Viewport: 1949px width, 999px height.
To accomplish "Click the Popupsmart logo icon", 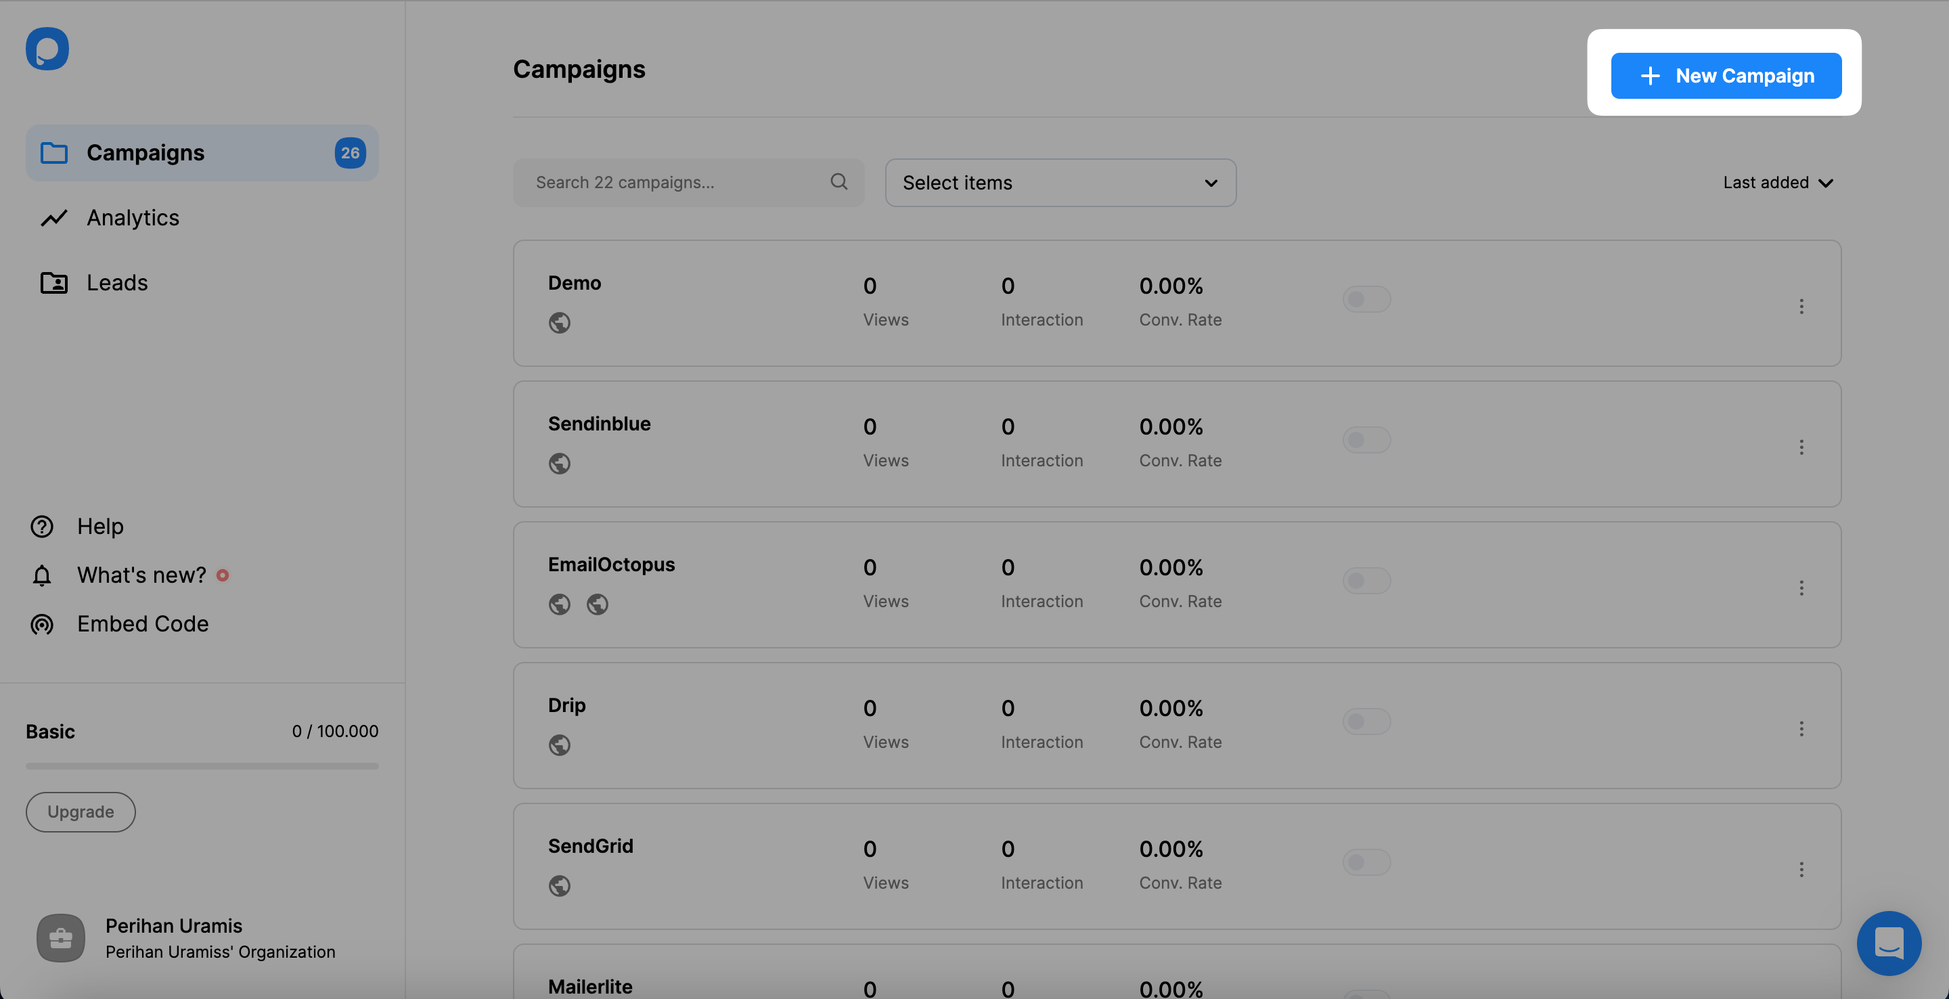I will pos(47,49).
